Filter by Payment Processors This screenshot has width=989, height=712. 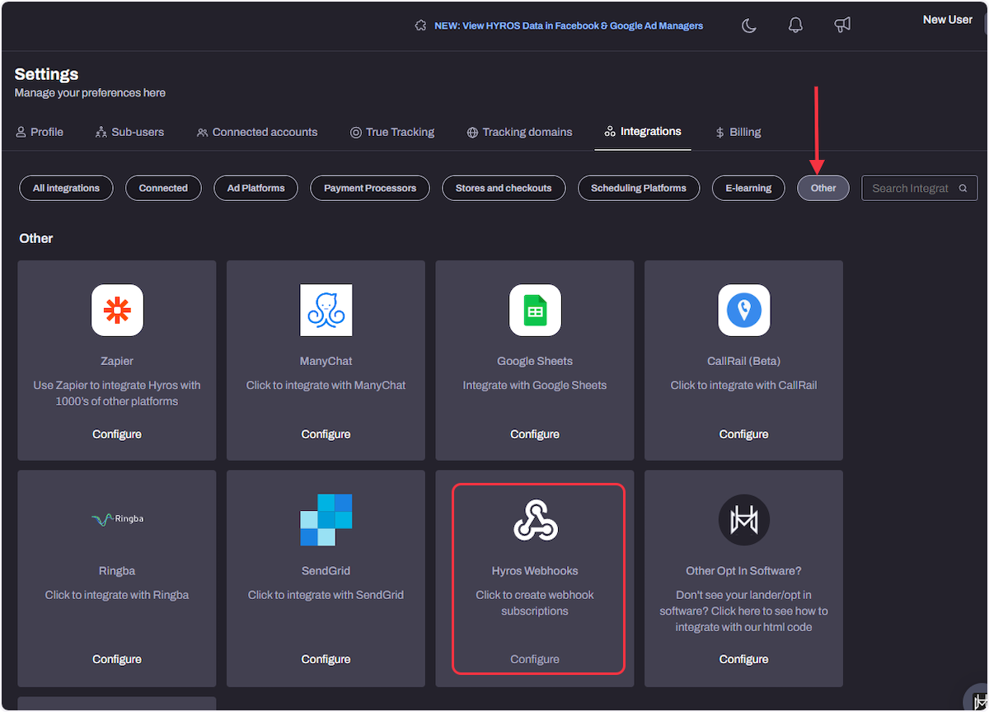coord(370,188)
